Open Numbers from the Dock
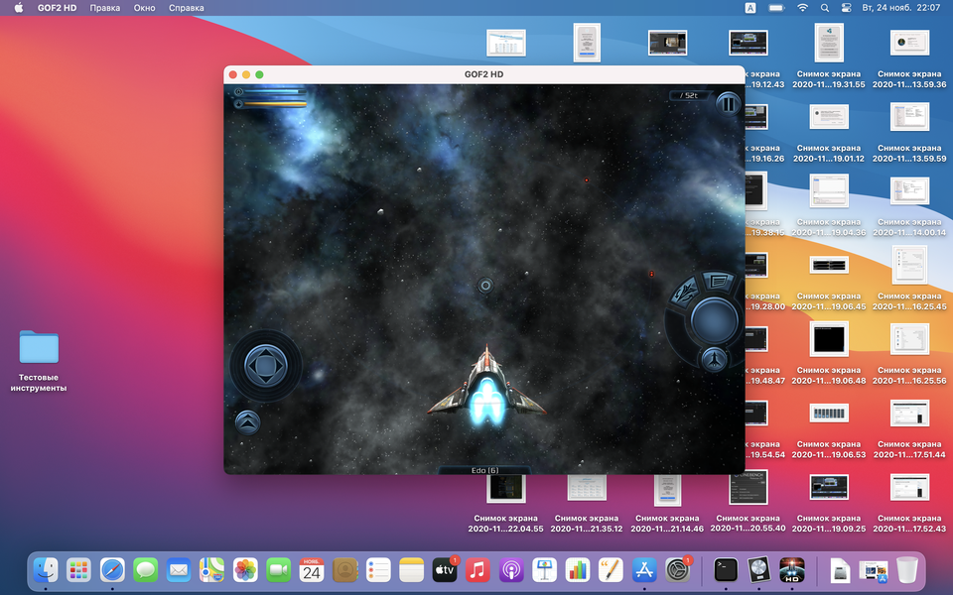The height and width of the screenshot is (595, 953). coord(578,570)
